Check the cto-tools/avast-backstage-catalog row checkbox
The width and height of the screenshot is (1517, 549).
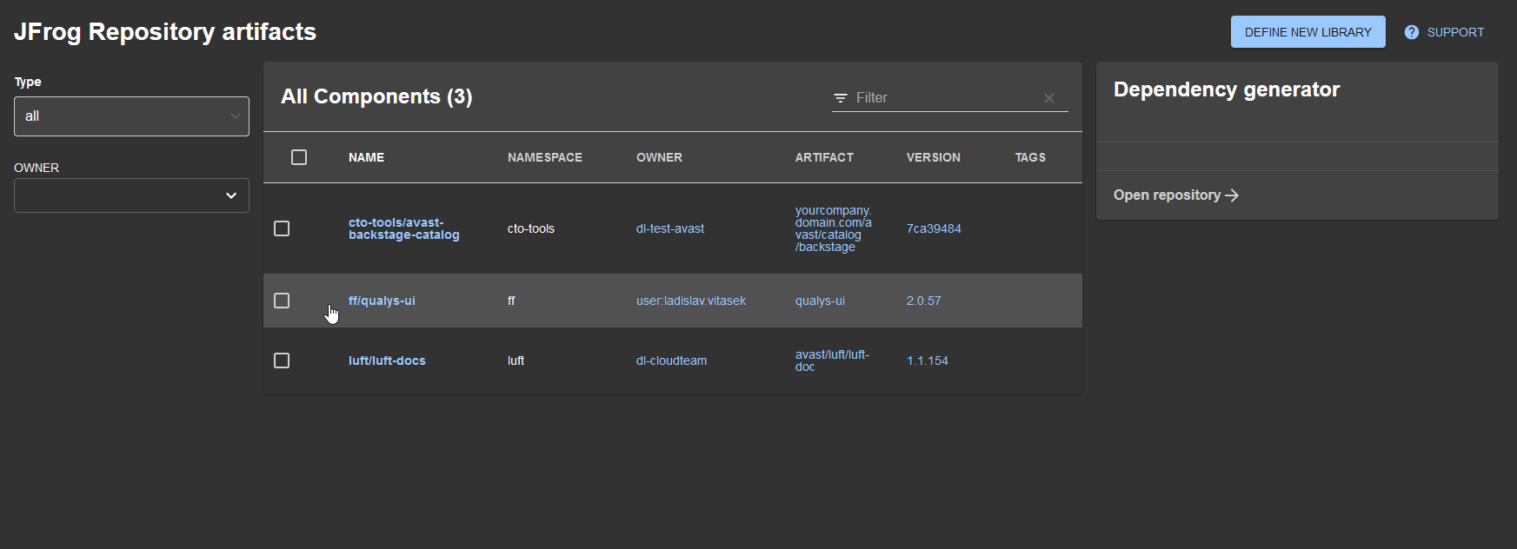pyautogui.click(x=282, y=228)
